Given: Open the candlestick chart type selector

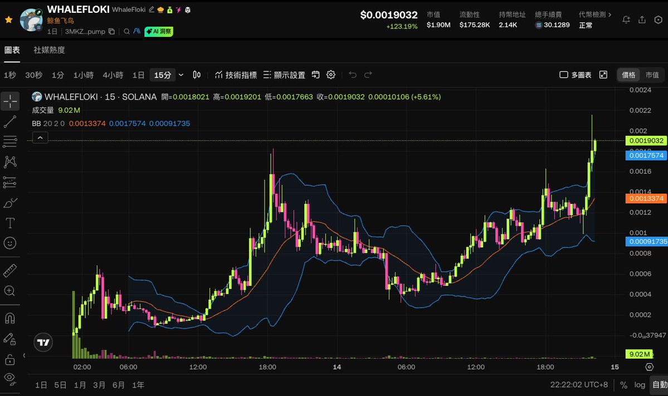Looking at the screenshot, I should (x=197, y=75).
